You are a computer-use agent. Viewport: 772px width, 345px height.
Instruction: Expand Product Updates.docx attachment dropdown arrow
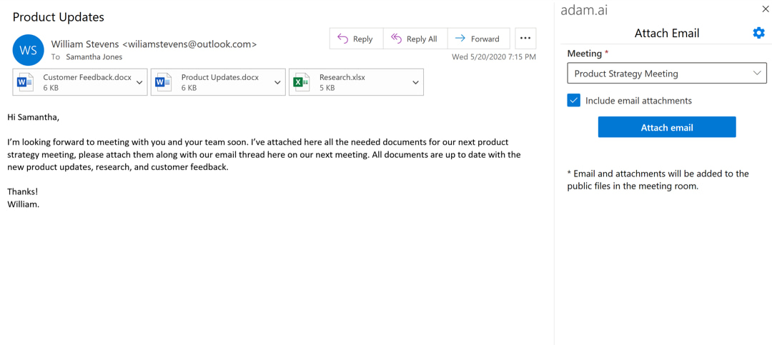[x=277, y=82]
